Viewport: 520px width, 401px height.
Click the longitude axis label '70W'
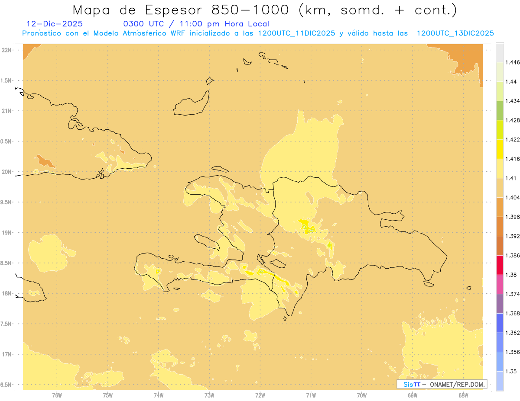pyautogui.click(x=362, y=395)
